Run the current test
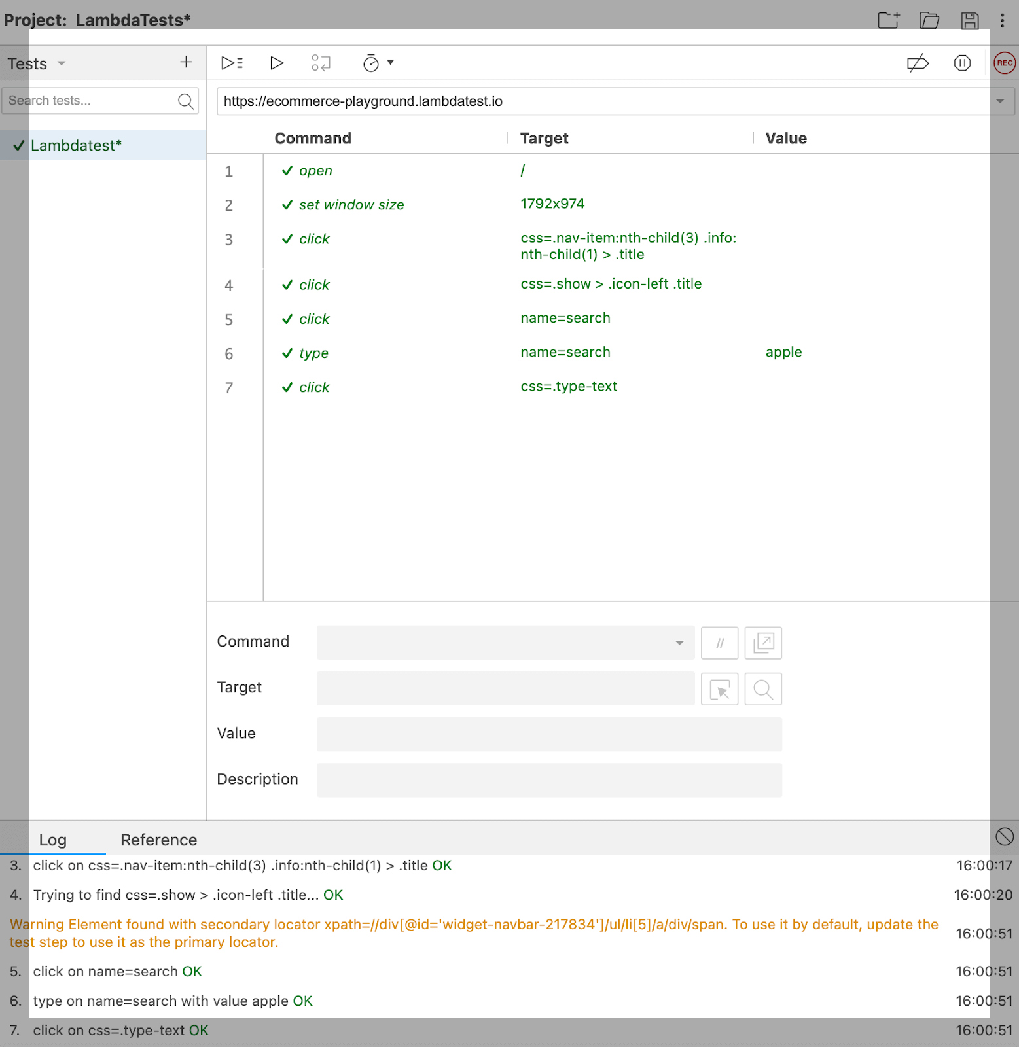 [x=277, y=63]
